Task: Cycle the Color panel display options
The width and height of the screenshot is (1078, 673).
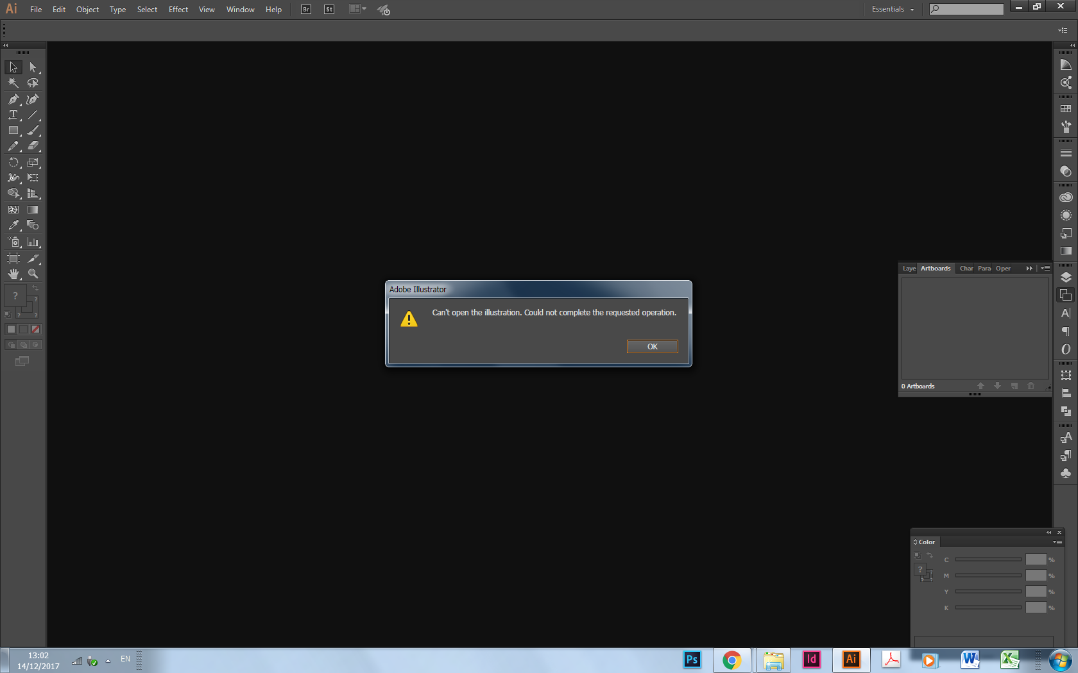Action: pyautogui.click(x=916, y=542)
